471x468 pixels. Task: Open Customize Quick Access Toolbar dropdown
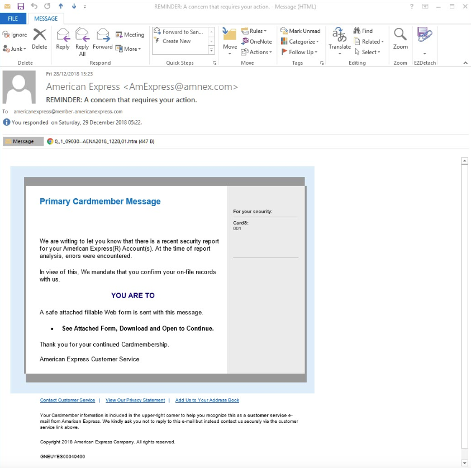pos(85,7)
